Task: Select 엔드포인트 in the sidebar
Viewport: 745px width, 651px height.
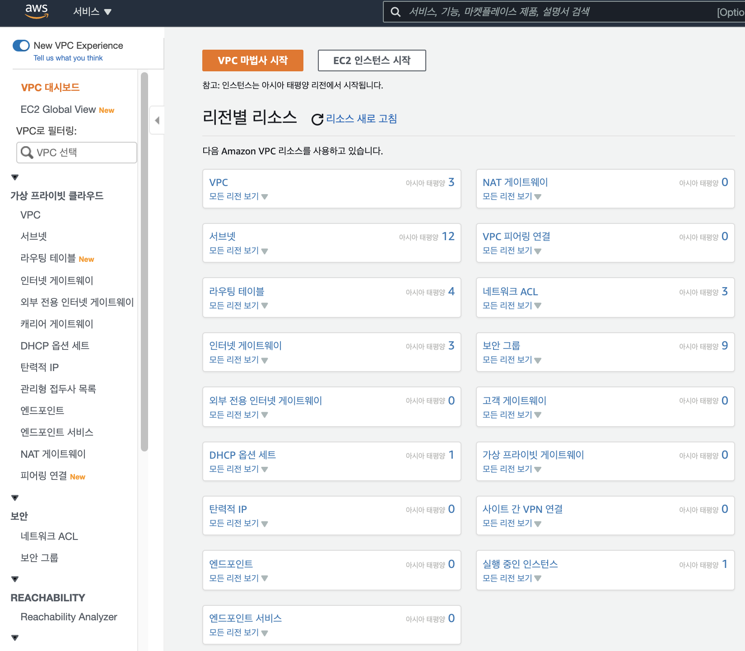Action: pos(42,410)
